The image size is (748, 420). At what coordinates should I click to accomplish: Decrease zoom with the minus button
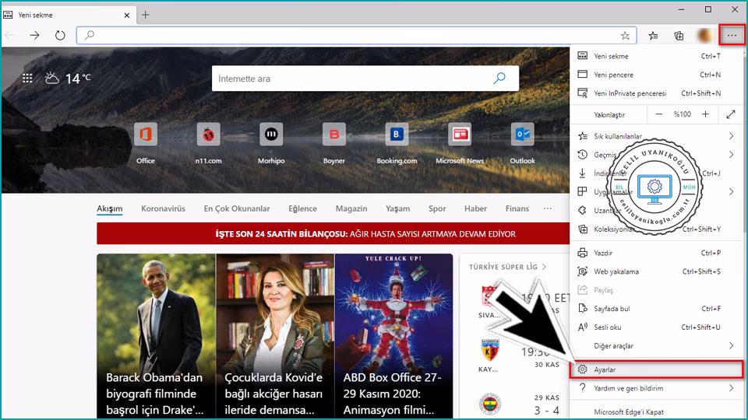(659, 114)
